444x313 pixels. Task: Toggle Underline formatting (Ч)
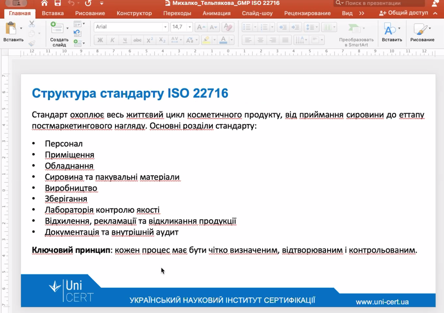(x=125, y=40)
